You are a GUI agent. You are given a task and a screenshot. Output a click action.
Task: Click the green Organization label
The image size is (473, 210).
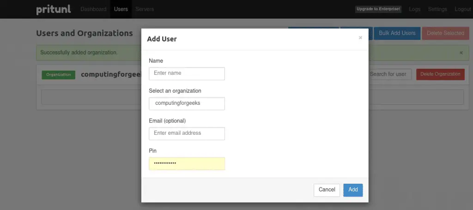tap(59, 75)
